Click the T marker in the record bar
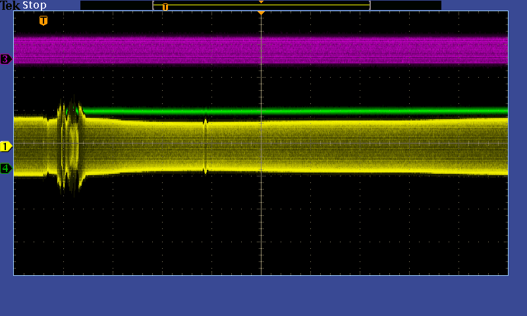Image resolution: width=527 pixels, height=316 pixels. pos(165,7)
